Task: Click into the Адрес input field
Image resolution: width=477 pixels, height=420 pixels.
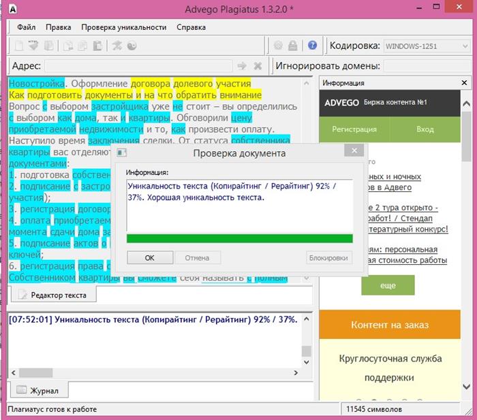Action: (x=138, y=65)
